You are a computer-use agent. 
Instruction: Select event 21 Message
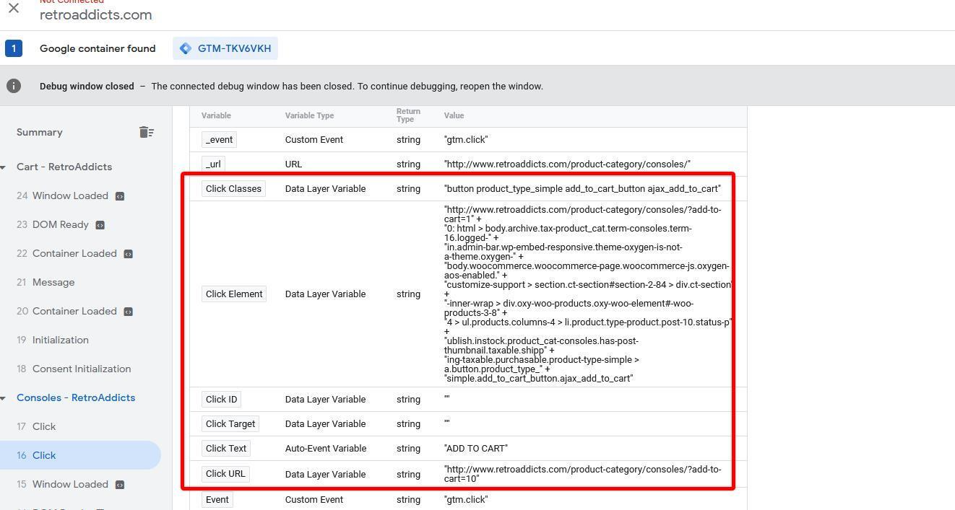click(x=54, y=282)
